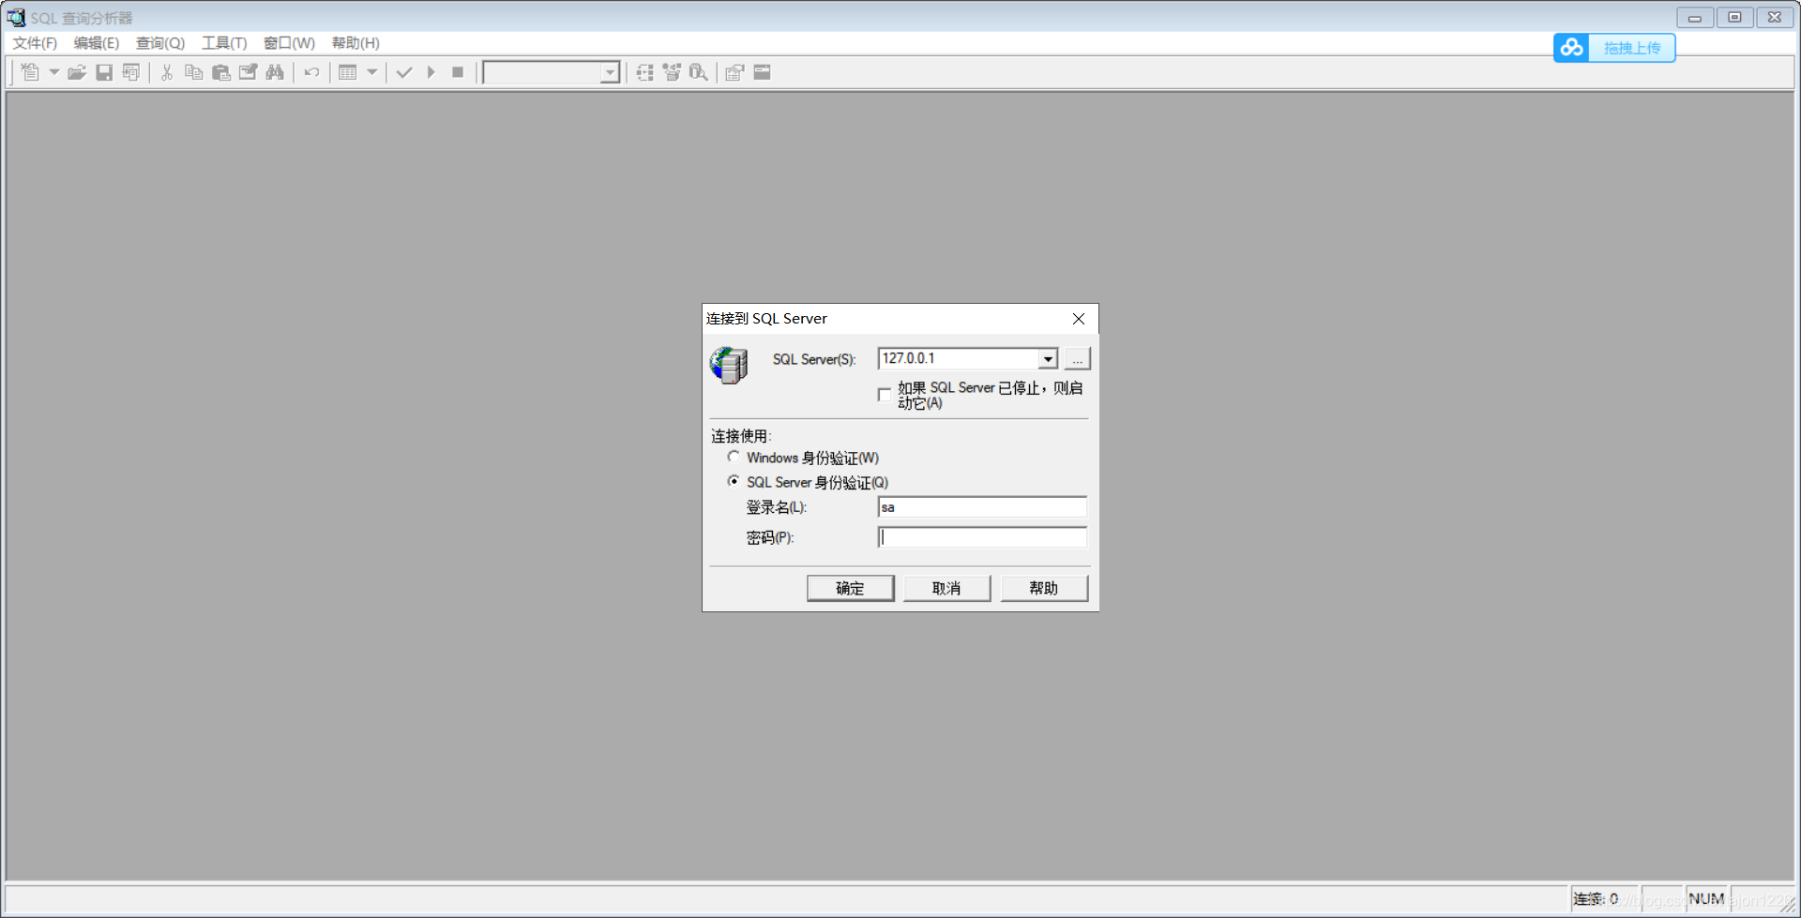Click the browse (...) button beside SQL Server field

[x=1077, y=359]
